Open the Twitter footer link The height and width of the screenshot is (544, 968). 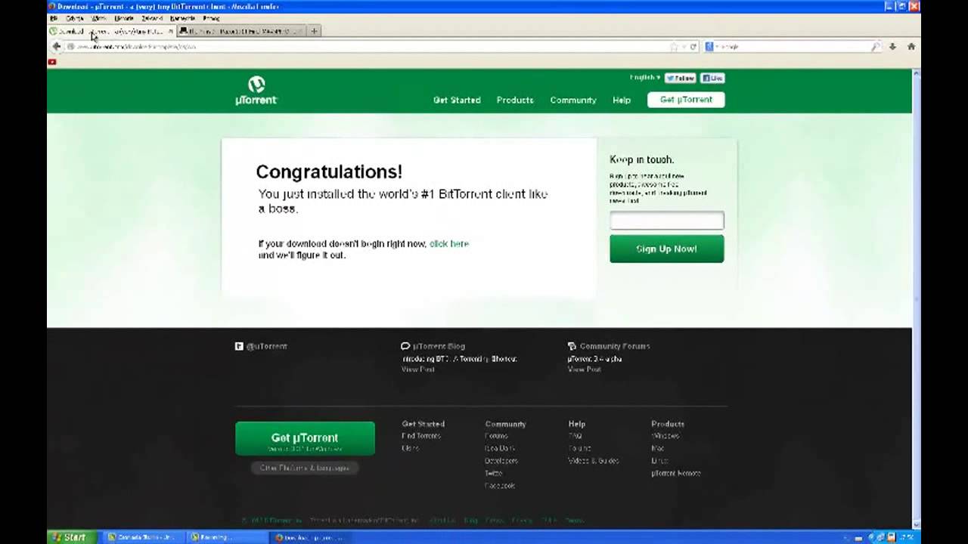click(x=494, y=473)
